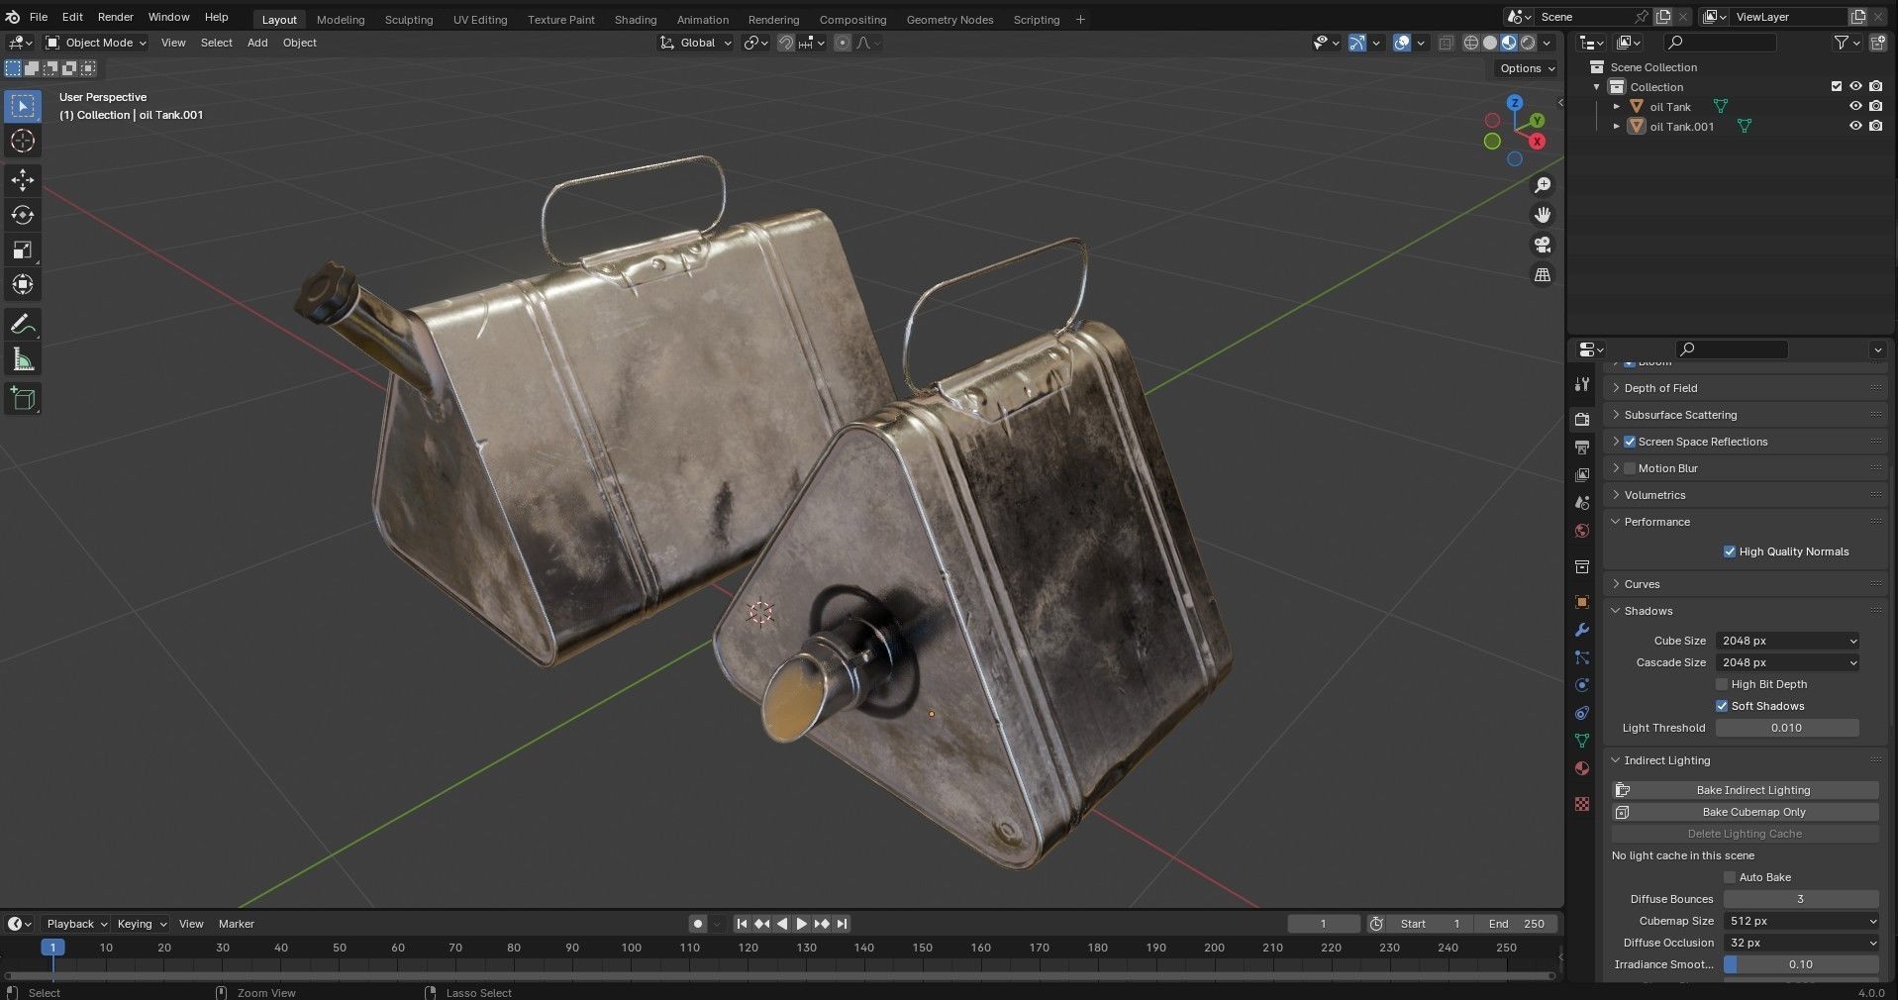The width and height of the screenshot is (1898, 1000).
Task: Switch to the Shading workspace tab
Action: 635,19
